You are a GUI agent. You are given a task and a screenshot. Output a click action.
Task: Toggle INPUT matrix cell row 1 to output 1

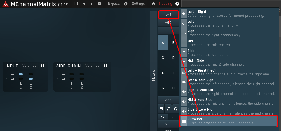21,74
